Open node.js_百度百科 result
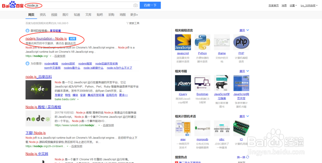322x163 pixels. click(x=39, y=77)
